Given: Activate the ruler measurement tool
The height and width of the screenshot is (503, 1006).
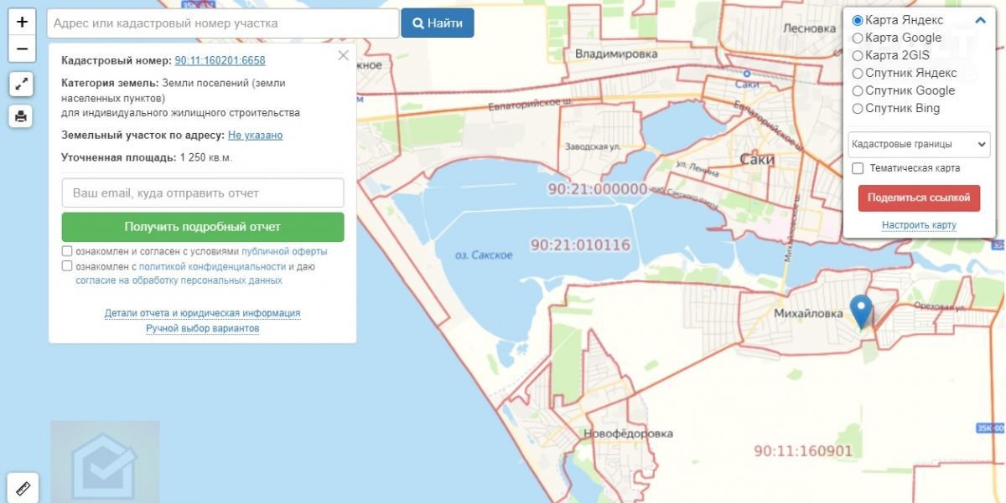Looking at the screenshot, I should tap(22, 488).
